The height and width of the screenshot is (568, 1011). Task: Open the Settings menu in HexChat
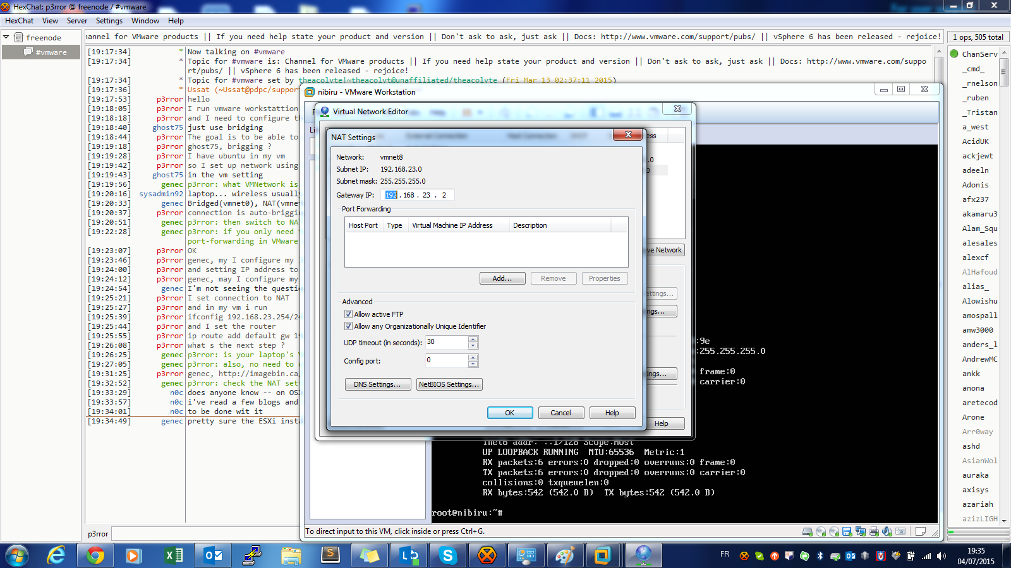click(109, 21)
